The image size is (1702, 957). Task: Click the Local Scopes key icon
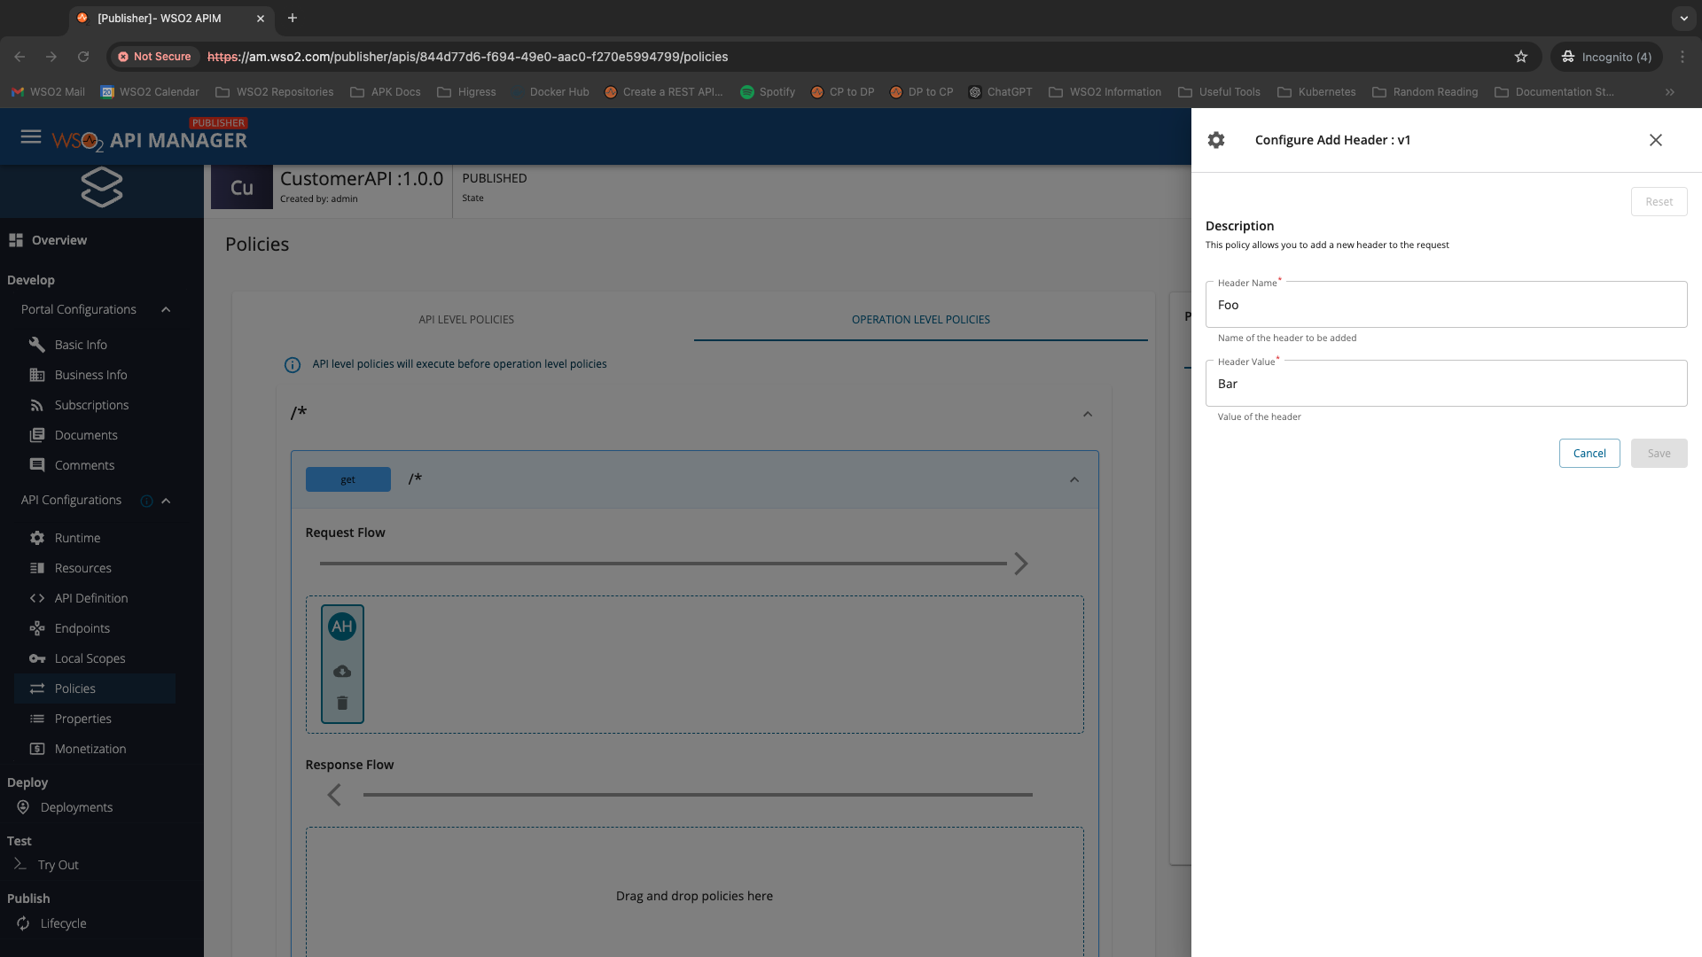click(37, 658)
